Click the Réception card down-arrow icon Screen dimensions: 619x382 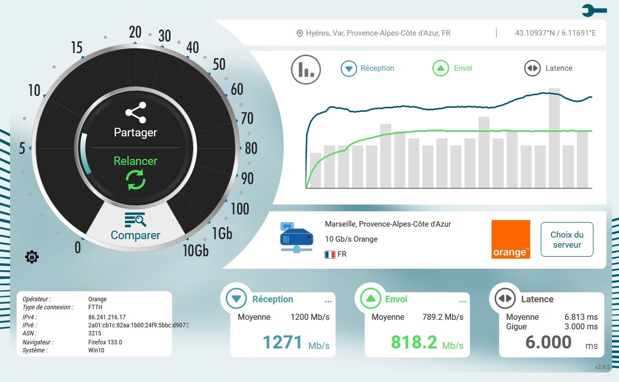pos(236,299)
